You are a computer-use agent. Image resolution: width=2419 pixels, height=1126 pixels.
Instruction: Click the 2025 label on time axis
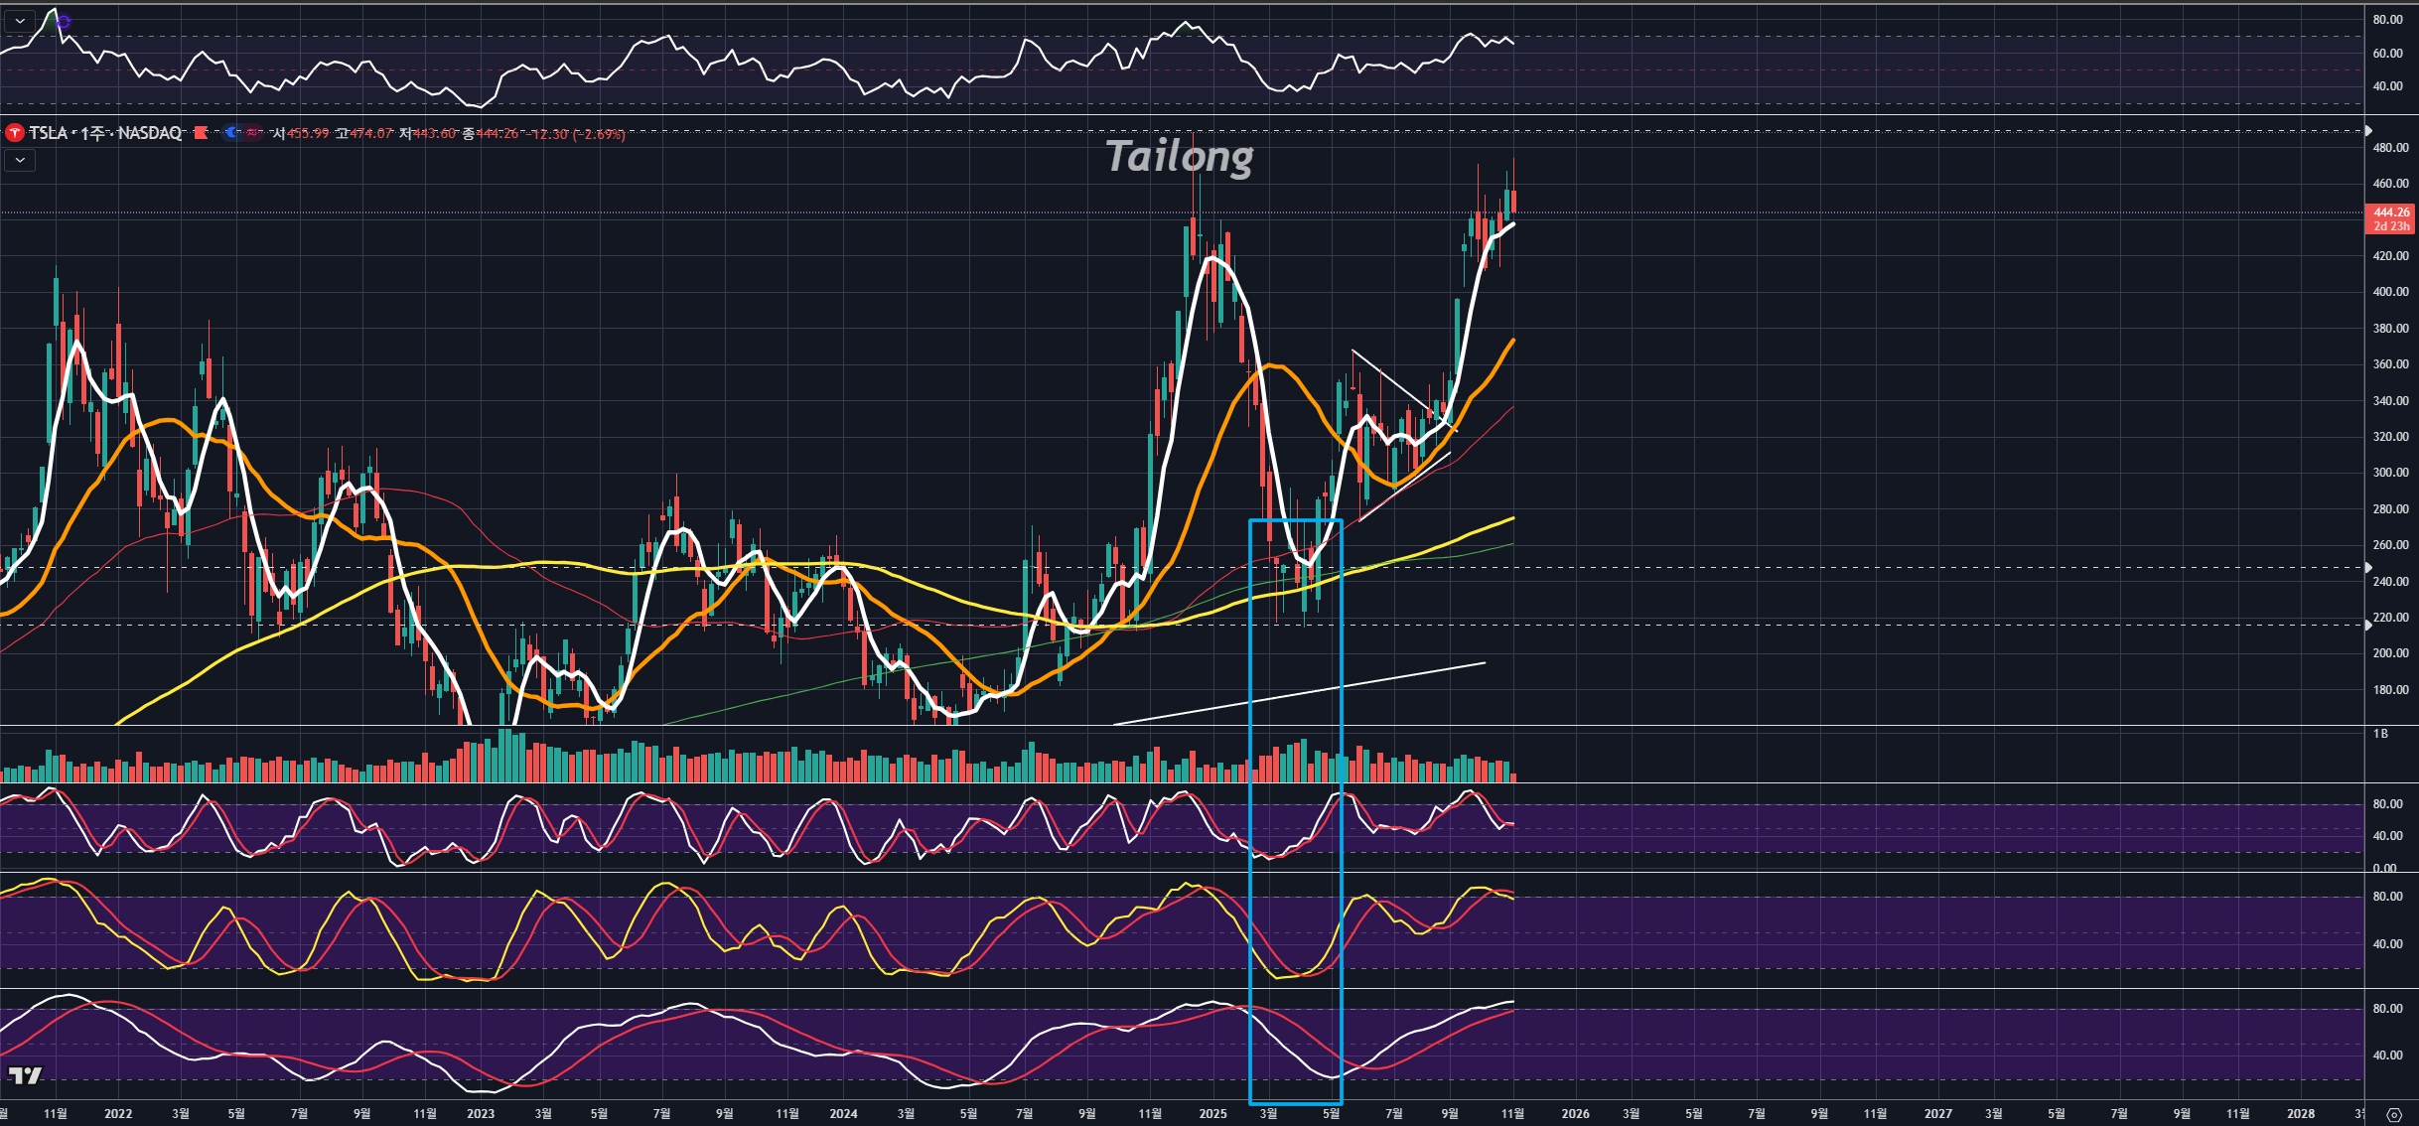(1212, 1114)
